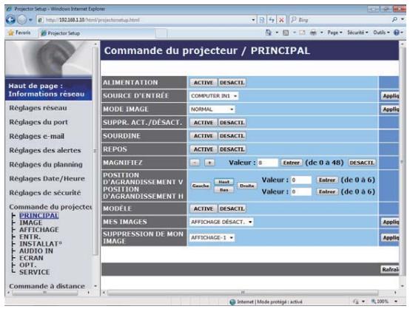
Task: Click the Bing search box
Action: pos(340,20)
